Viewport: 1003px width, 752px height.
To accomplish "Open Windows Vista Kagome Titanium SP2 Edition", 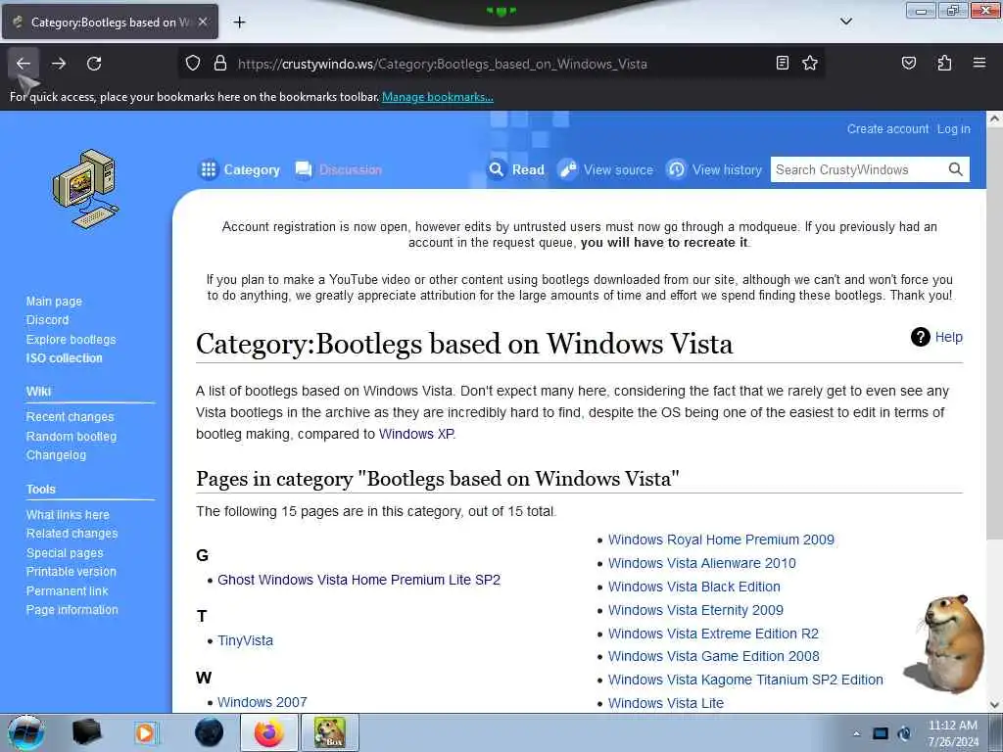I will tap(745, 680).
